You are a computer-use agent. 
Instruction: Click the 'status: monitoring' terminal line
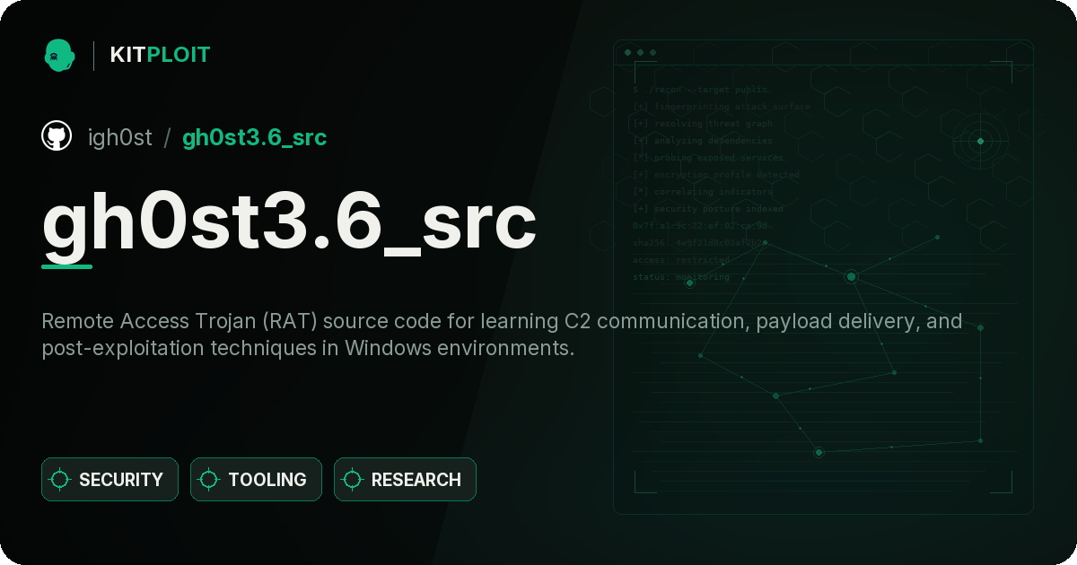[681, 277]
